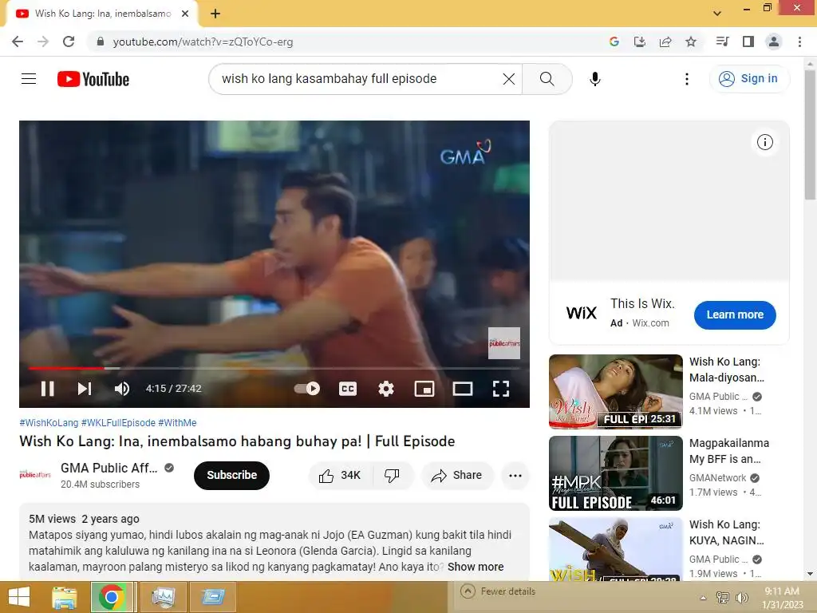Click the Sign in button
This screenshot has width=817, height=613.
(749, 79)
